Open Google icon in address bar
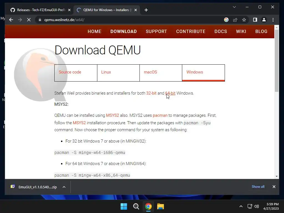 (226, 20)
